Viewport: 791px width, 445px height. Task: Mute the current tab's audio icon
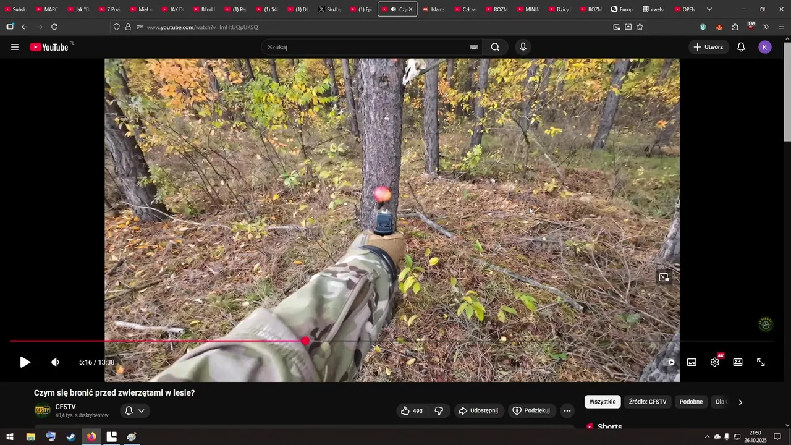(x=393, y=9)
